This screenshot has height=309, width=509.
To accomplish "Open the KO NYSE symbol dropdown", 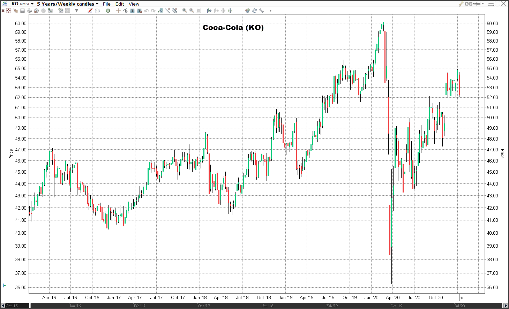I will [x=22, y=4].
